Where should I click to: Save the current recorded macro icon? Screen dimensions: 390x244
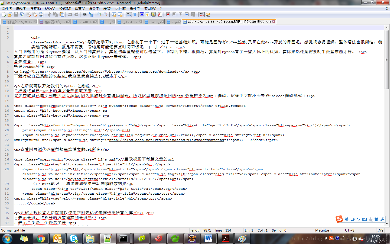193,14
